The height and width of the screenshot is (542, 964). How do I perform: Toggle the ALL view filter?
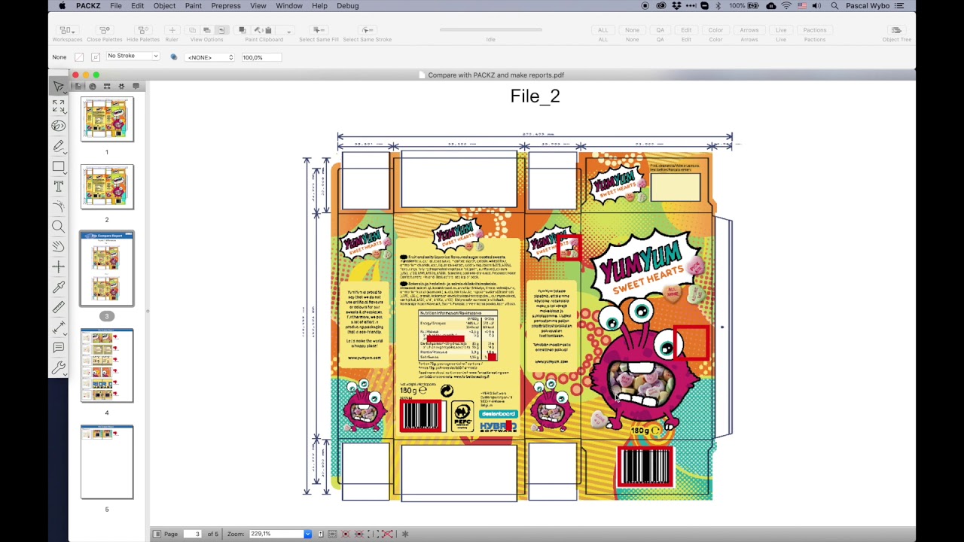[x=603, y=30]
